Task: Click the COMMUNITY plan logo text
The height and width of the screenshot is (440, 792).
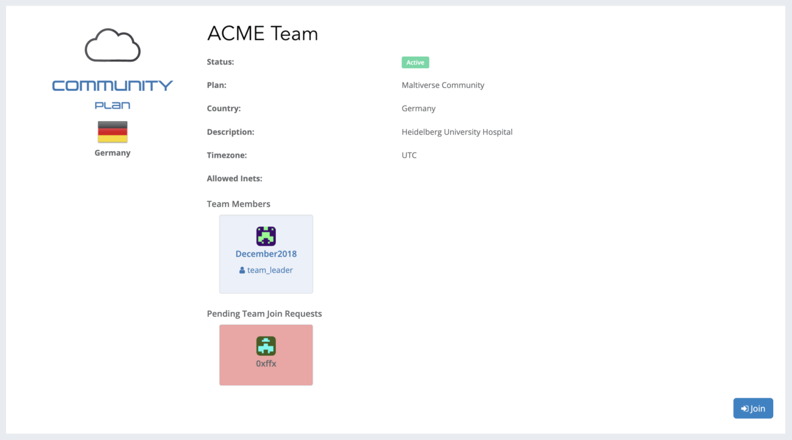Action: (x=113, y=86)
